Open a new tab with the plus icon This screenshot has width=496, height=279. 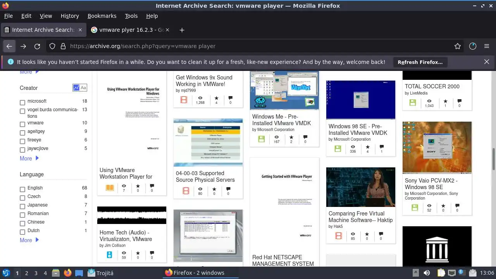[182, 30]
